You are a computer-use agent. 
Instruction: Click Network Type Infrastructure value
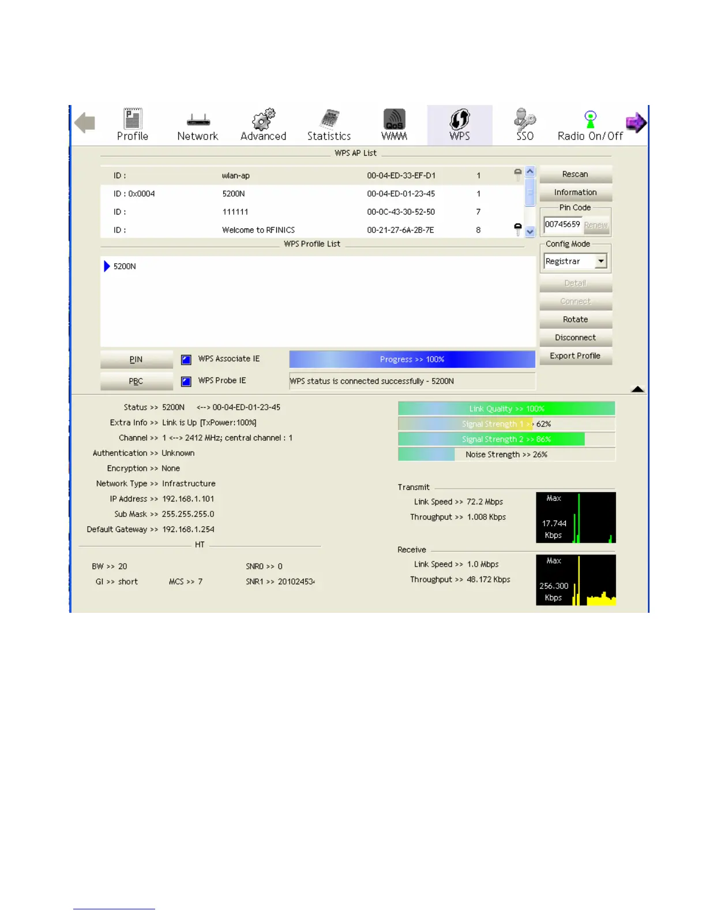[x=189, y=484]
